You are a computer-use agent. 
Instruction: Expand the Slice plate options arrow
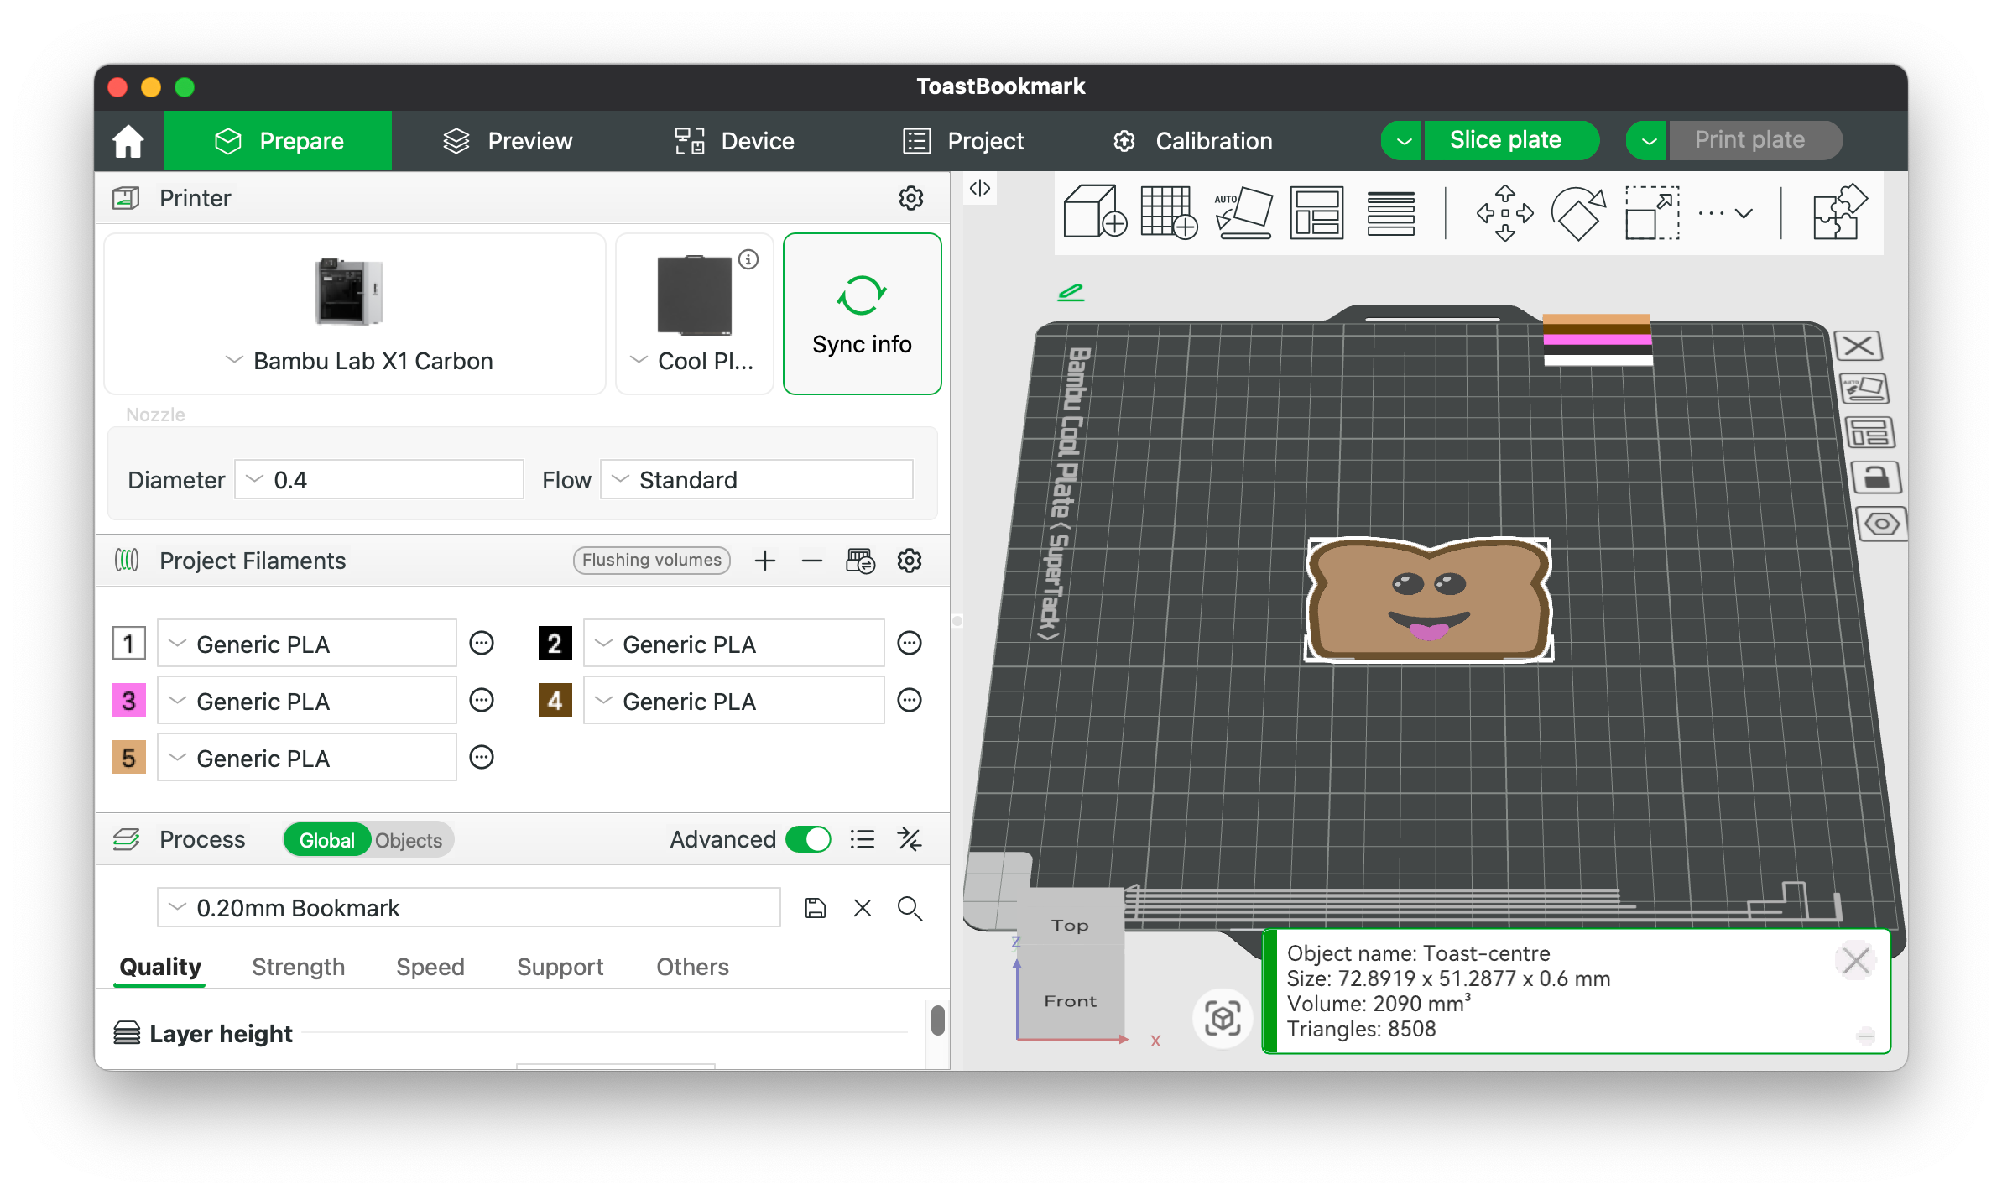1403,140
